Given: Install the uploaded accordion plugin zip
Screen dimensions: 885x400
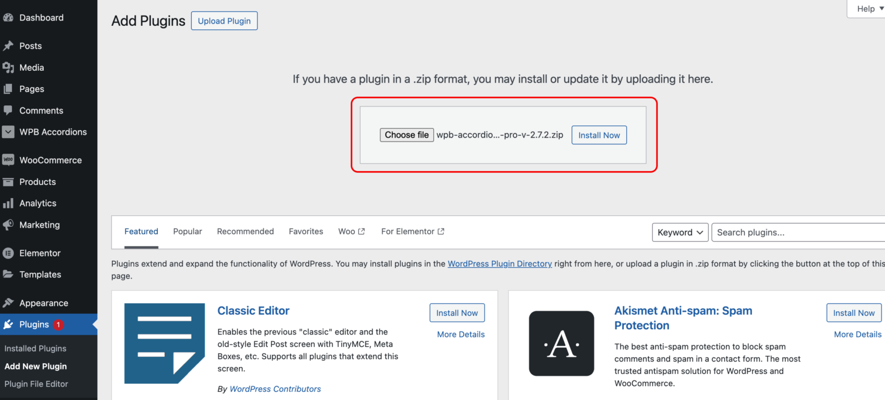Looking at the screenshot, I should point(599,135).
